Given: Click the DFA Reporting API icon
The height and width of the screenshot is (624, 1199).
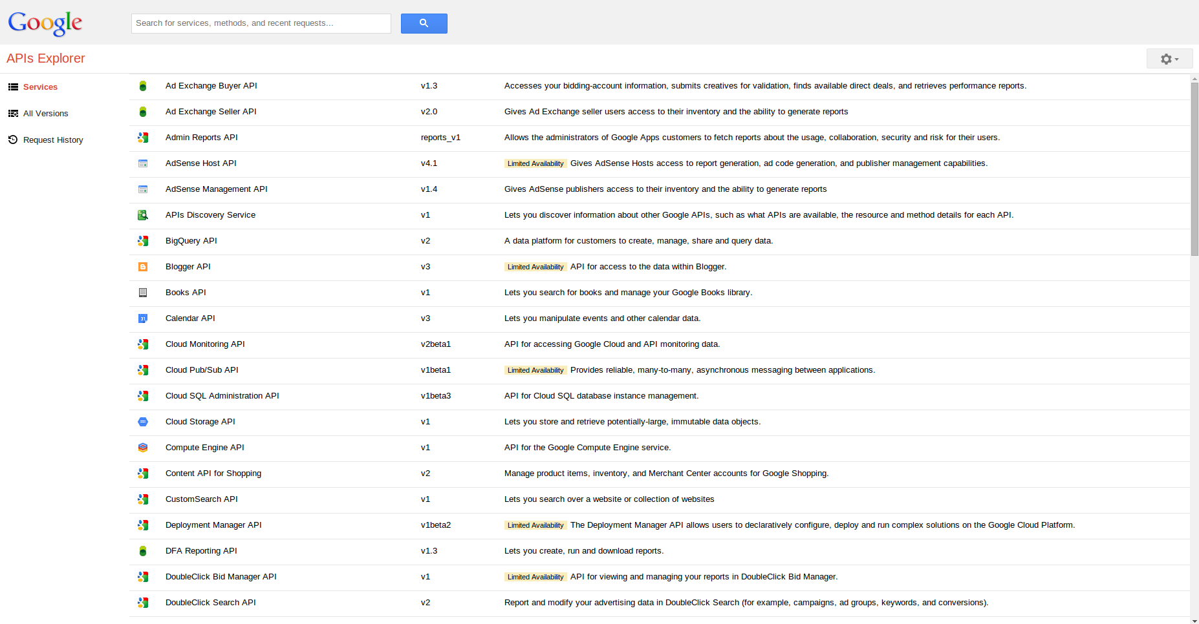Looking at the screenshot, I should [x=143, y=551].
